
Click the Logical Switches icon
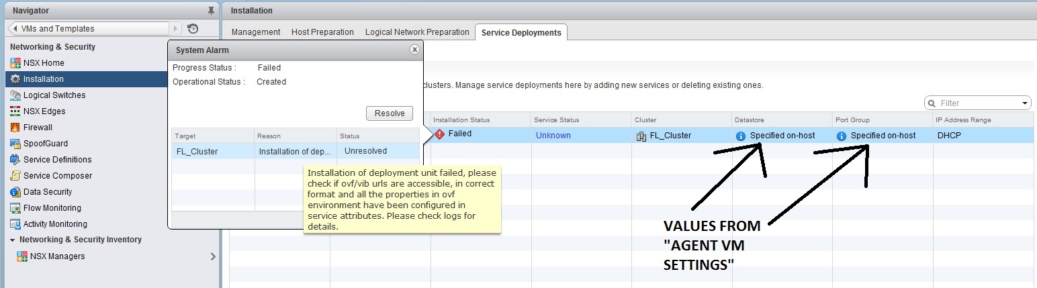(15, 95)
